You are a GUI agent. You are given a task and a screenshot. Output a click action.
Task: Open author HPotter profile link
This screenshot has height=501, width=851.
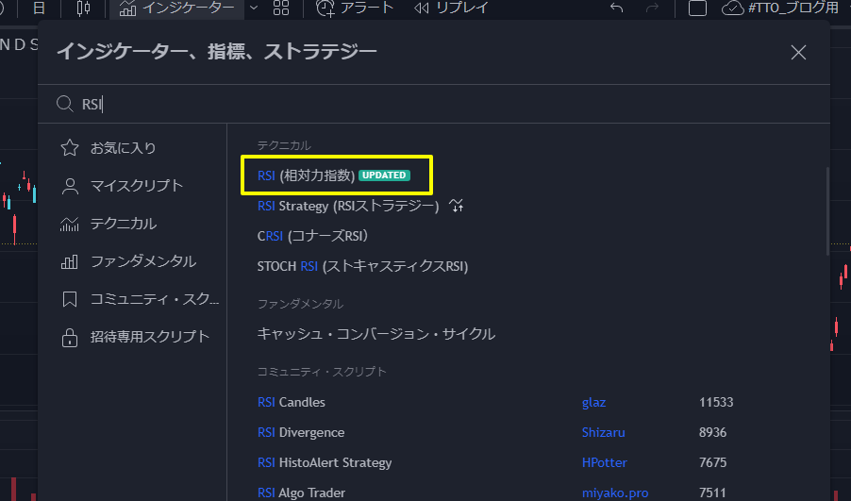(x=604, y=463)
